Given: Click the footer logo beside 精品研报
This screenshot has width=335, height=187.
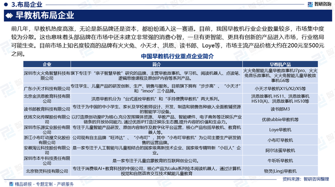Looking at the screenshot, I should click(11, 184).
